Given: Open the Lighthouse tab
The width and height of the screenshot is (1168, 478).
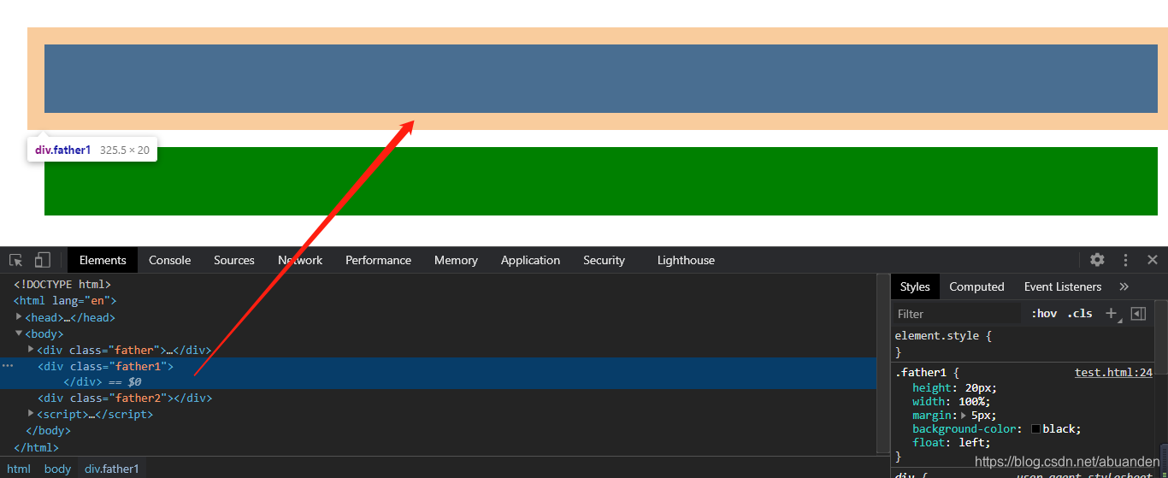Looking at the screenshot, I should [686, 260].
